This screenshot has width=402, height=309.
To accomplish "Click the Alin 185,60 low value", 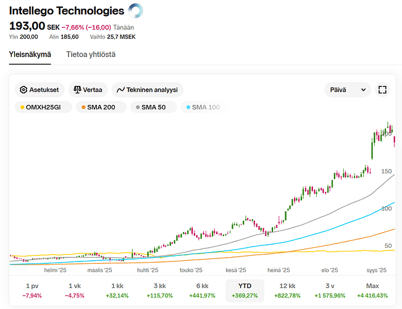I will [x=64, y=37].
